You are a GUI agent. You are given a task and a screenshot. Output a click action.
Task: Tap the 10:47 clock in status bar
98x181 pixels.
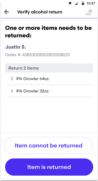[91, 3]
